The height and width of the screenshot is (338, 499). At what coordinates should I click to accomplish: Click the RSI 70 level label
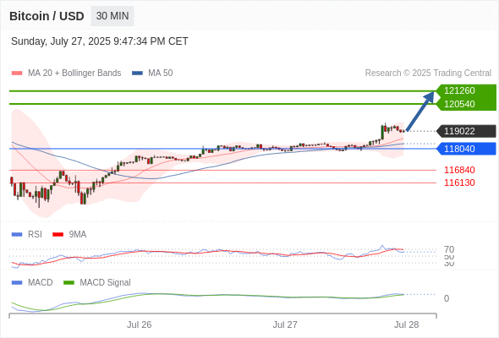point(449,249)
